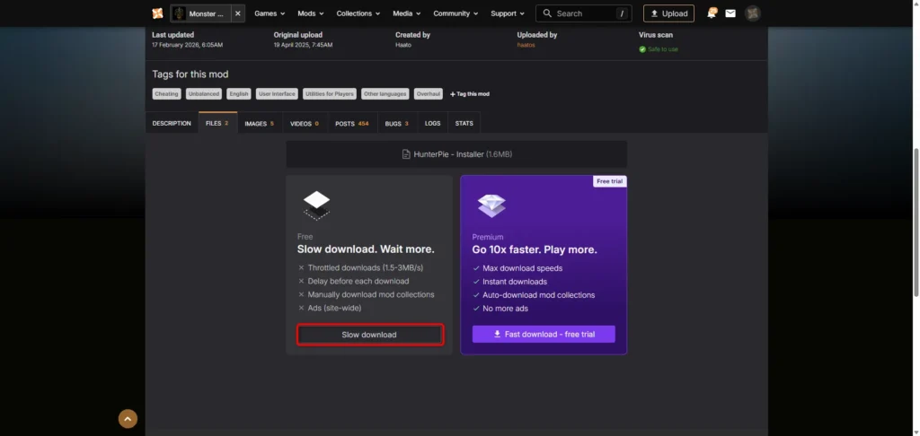920x436 pixels.
Task: Click the scrollbar up arrow
Action: click(x=916, y=4)
